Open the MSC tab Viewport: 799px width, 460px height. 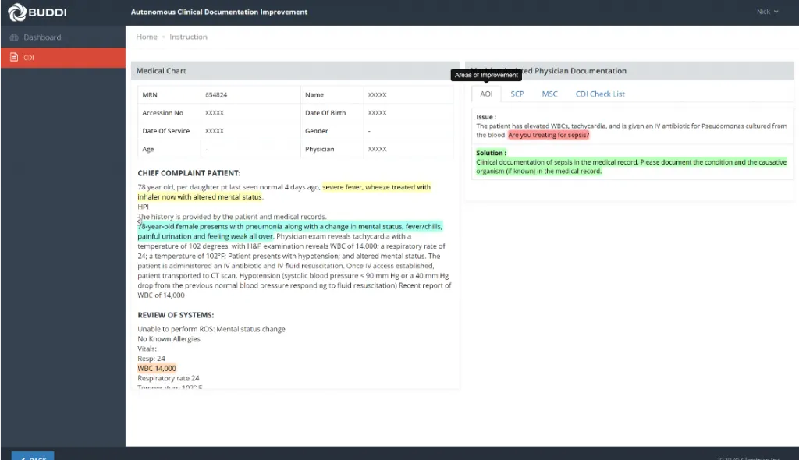click(x=550, y=94)
